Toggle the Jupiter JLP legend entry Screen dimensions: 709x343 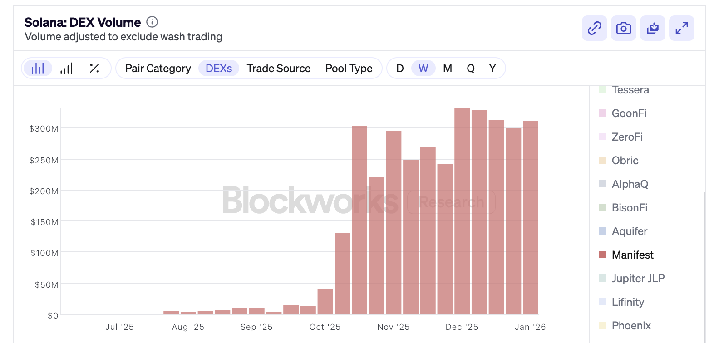click(x=638, y=279)
